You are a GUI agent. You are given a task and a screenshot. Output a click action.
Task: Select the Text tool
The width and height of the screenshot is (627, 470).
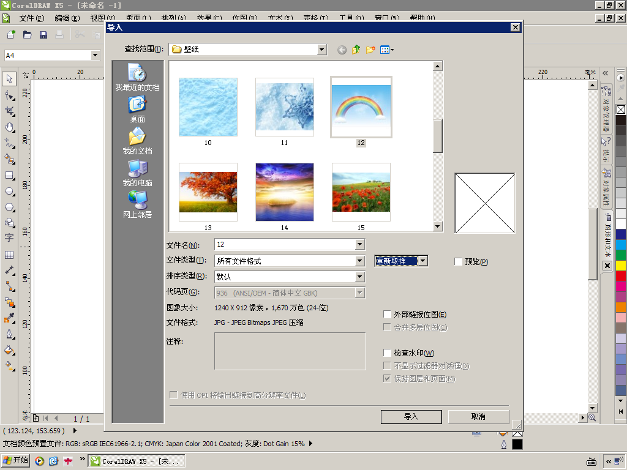coord(9,238)
